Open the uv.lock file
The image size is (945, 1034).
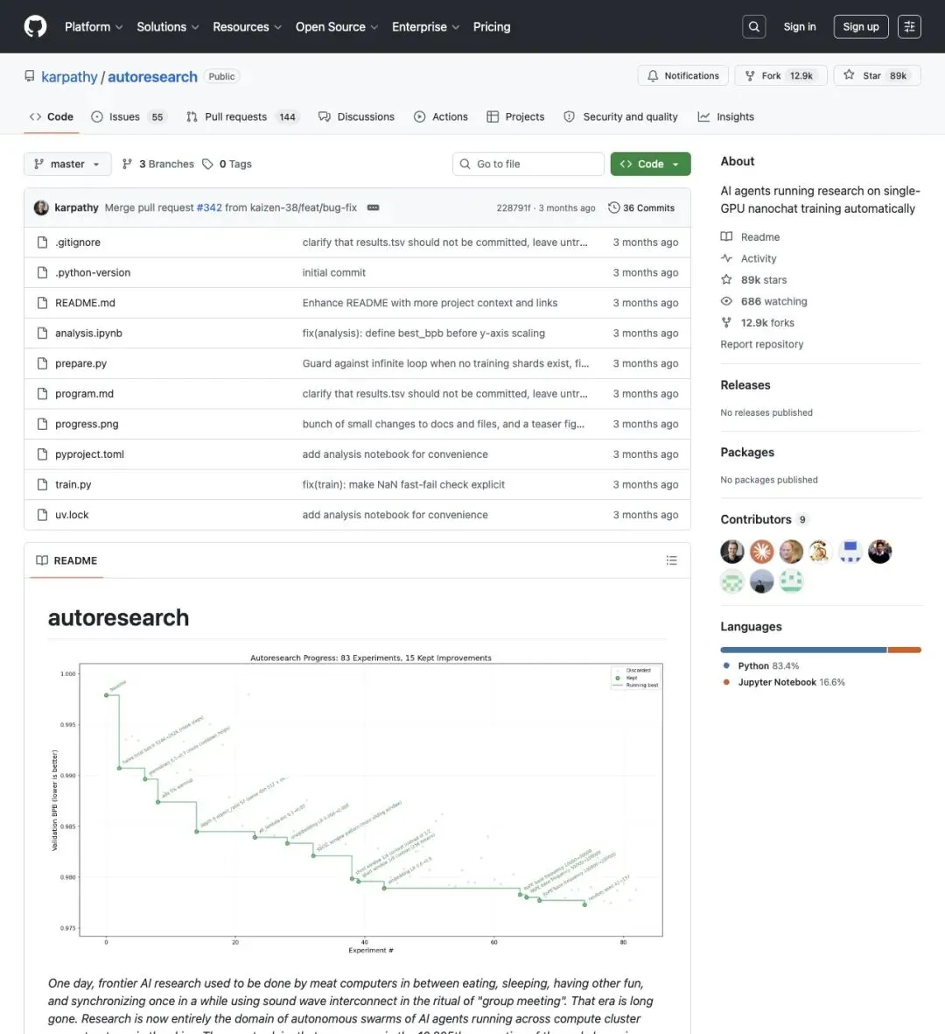(72, 516)
